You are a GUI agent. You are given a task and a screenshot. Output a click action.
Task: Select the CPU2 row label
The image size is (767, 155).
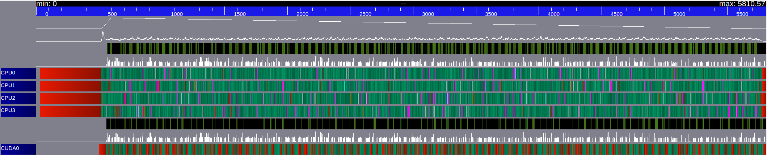18,99
